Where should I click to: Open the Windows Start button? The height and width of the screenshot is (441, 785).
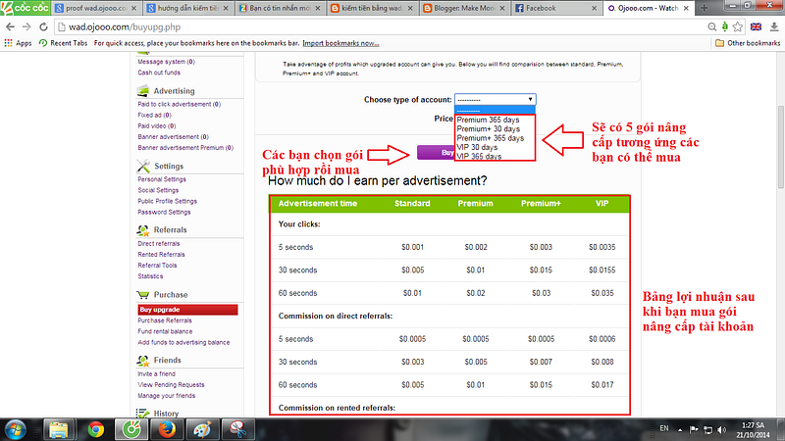(15, 429)
